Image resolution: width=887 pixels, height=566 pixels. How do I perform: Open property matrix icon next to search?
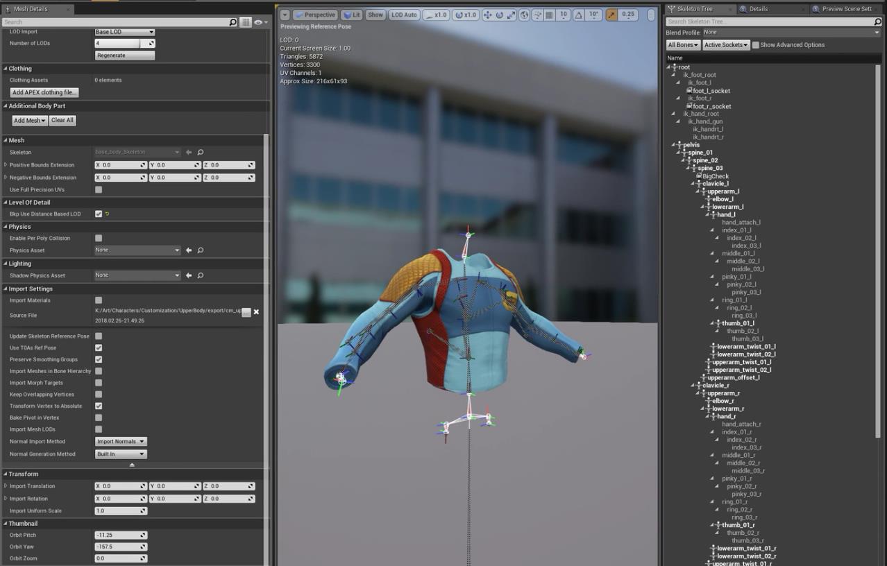246,22
